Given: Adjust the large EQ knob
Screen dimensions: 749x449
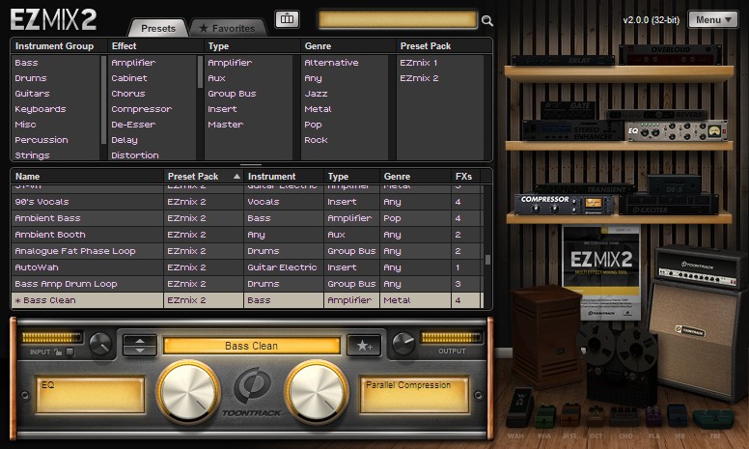Looking at the screenshot, I should [x=188, y=392].
